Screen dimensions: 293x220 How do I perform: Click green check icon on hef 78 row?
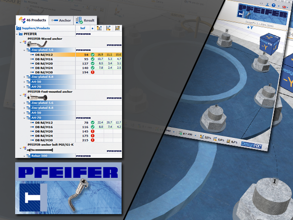(x=92, y=123)
